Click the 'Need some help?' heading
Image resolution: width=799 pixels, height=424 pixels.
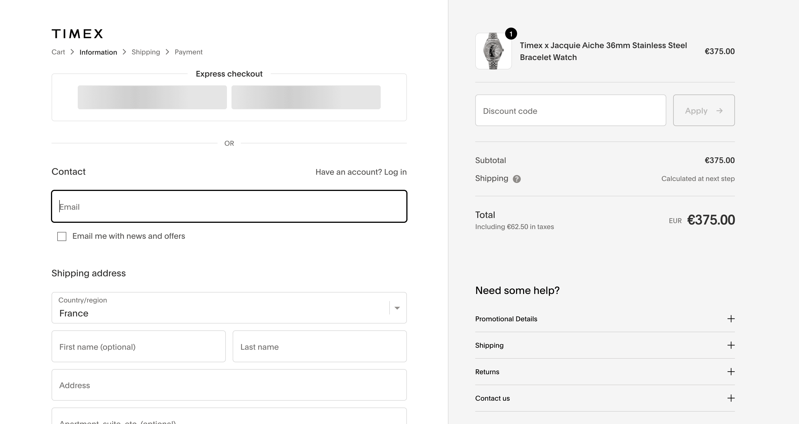coord(517,291)
